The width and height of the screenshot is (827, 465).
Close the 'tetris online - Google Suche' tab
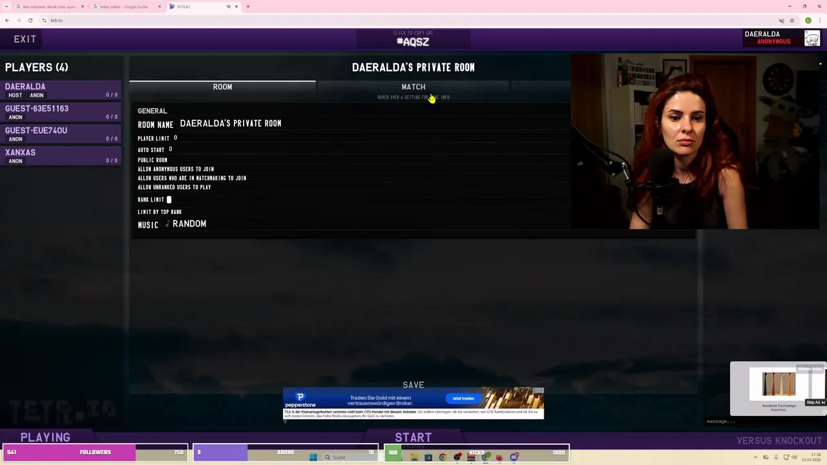(160, 6)
